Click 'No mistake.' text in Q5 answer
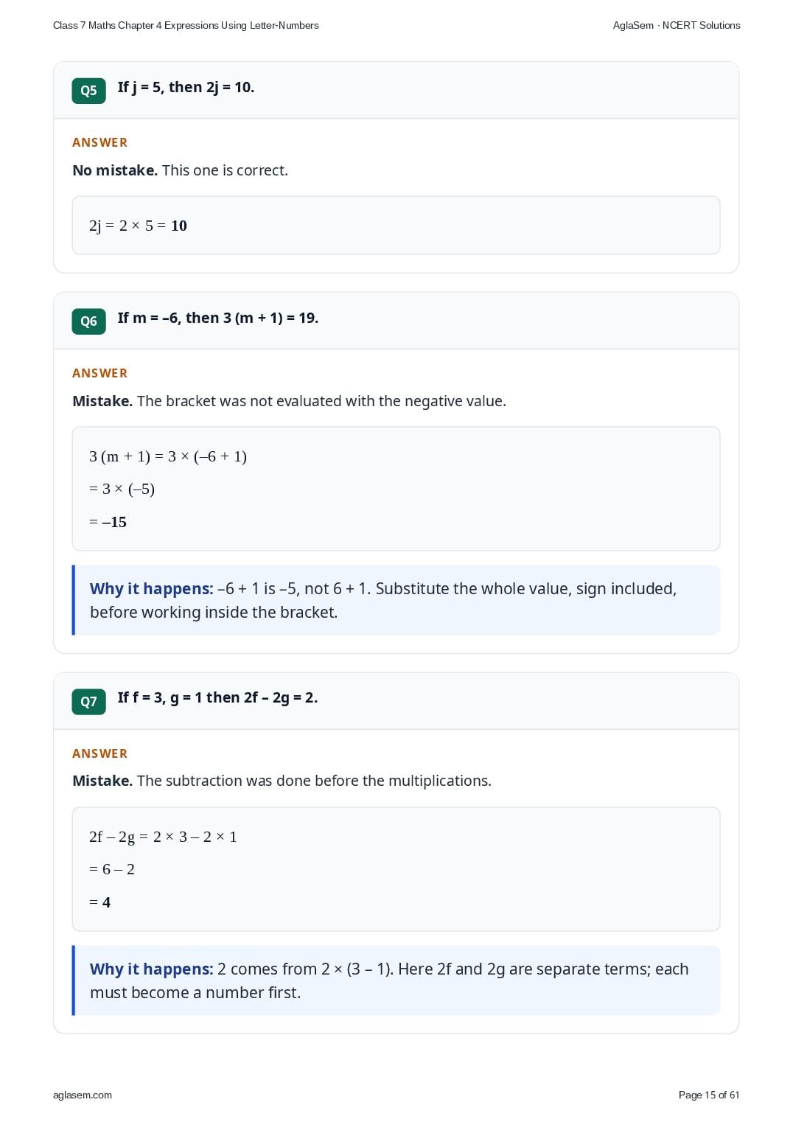Viewport: 793px width, 1122px height. 115,170
